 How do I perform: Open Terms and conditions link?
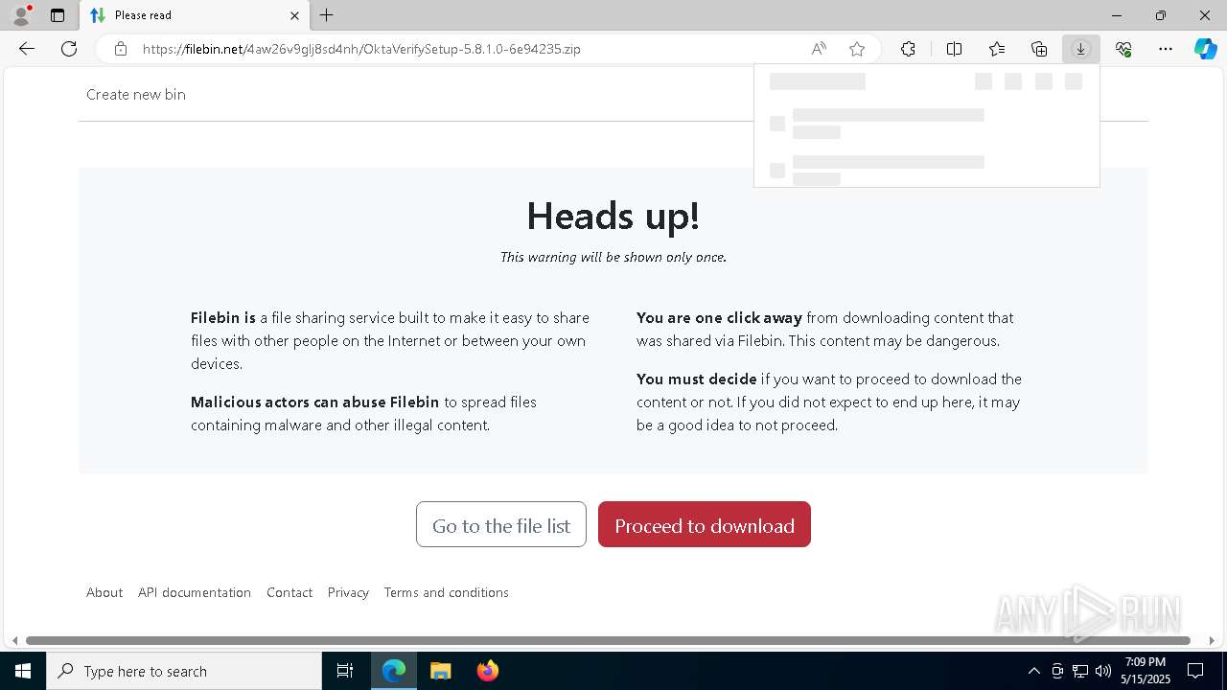447,592
